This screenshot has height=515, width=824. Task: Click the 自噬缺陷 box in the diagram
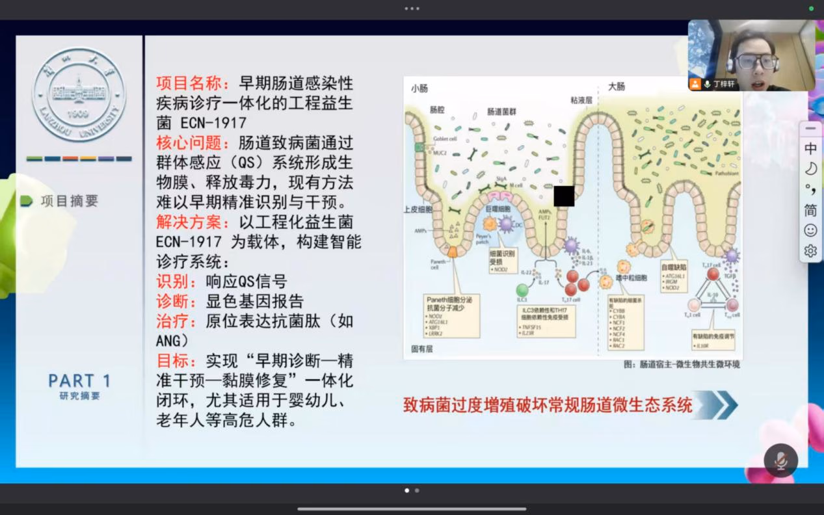(x=673, y=277)
